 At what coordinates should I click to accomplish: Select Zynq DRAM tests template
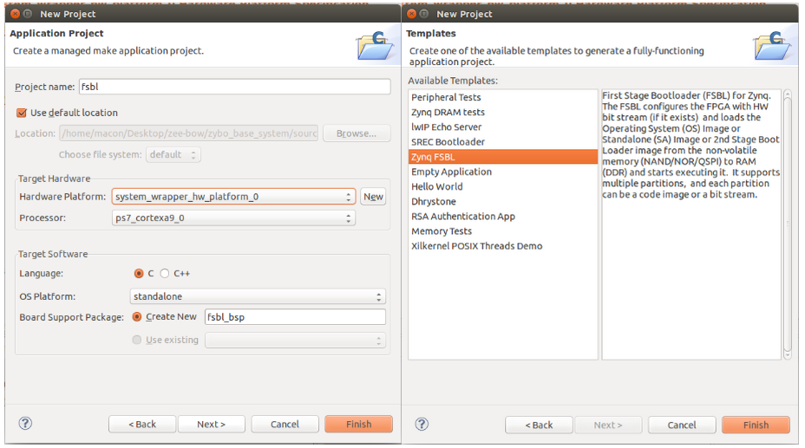503,113
